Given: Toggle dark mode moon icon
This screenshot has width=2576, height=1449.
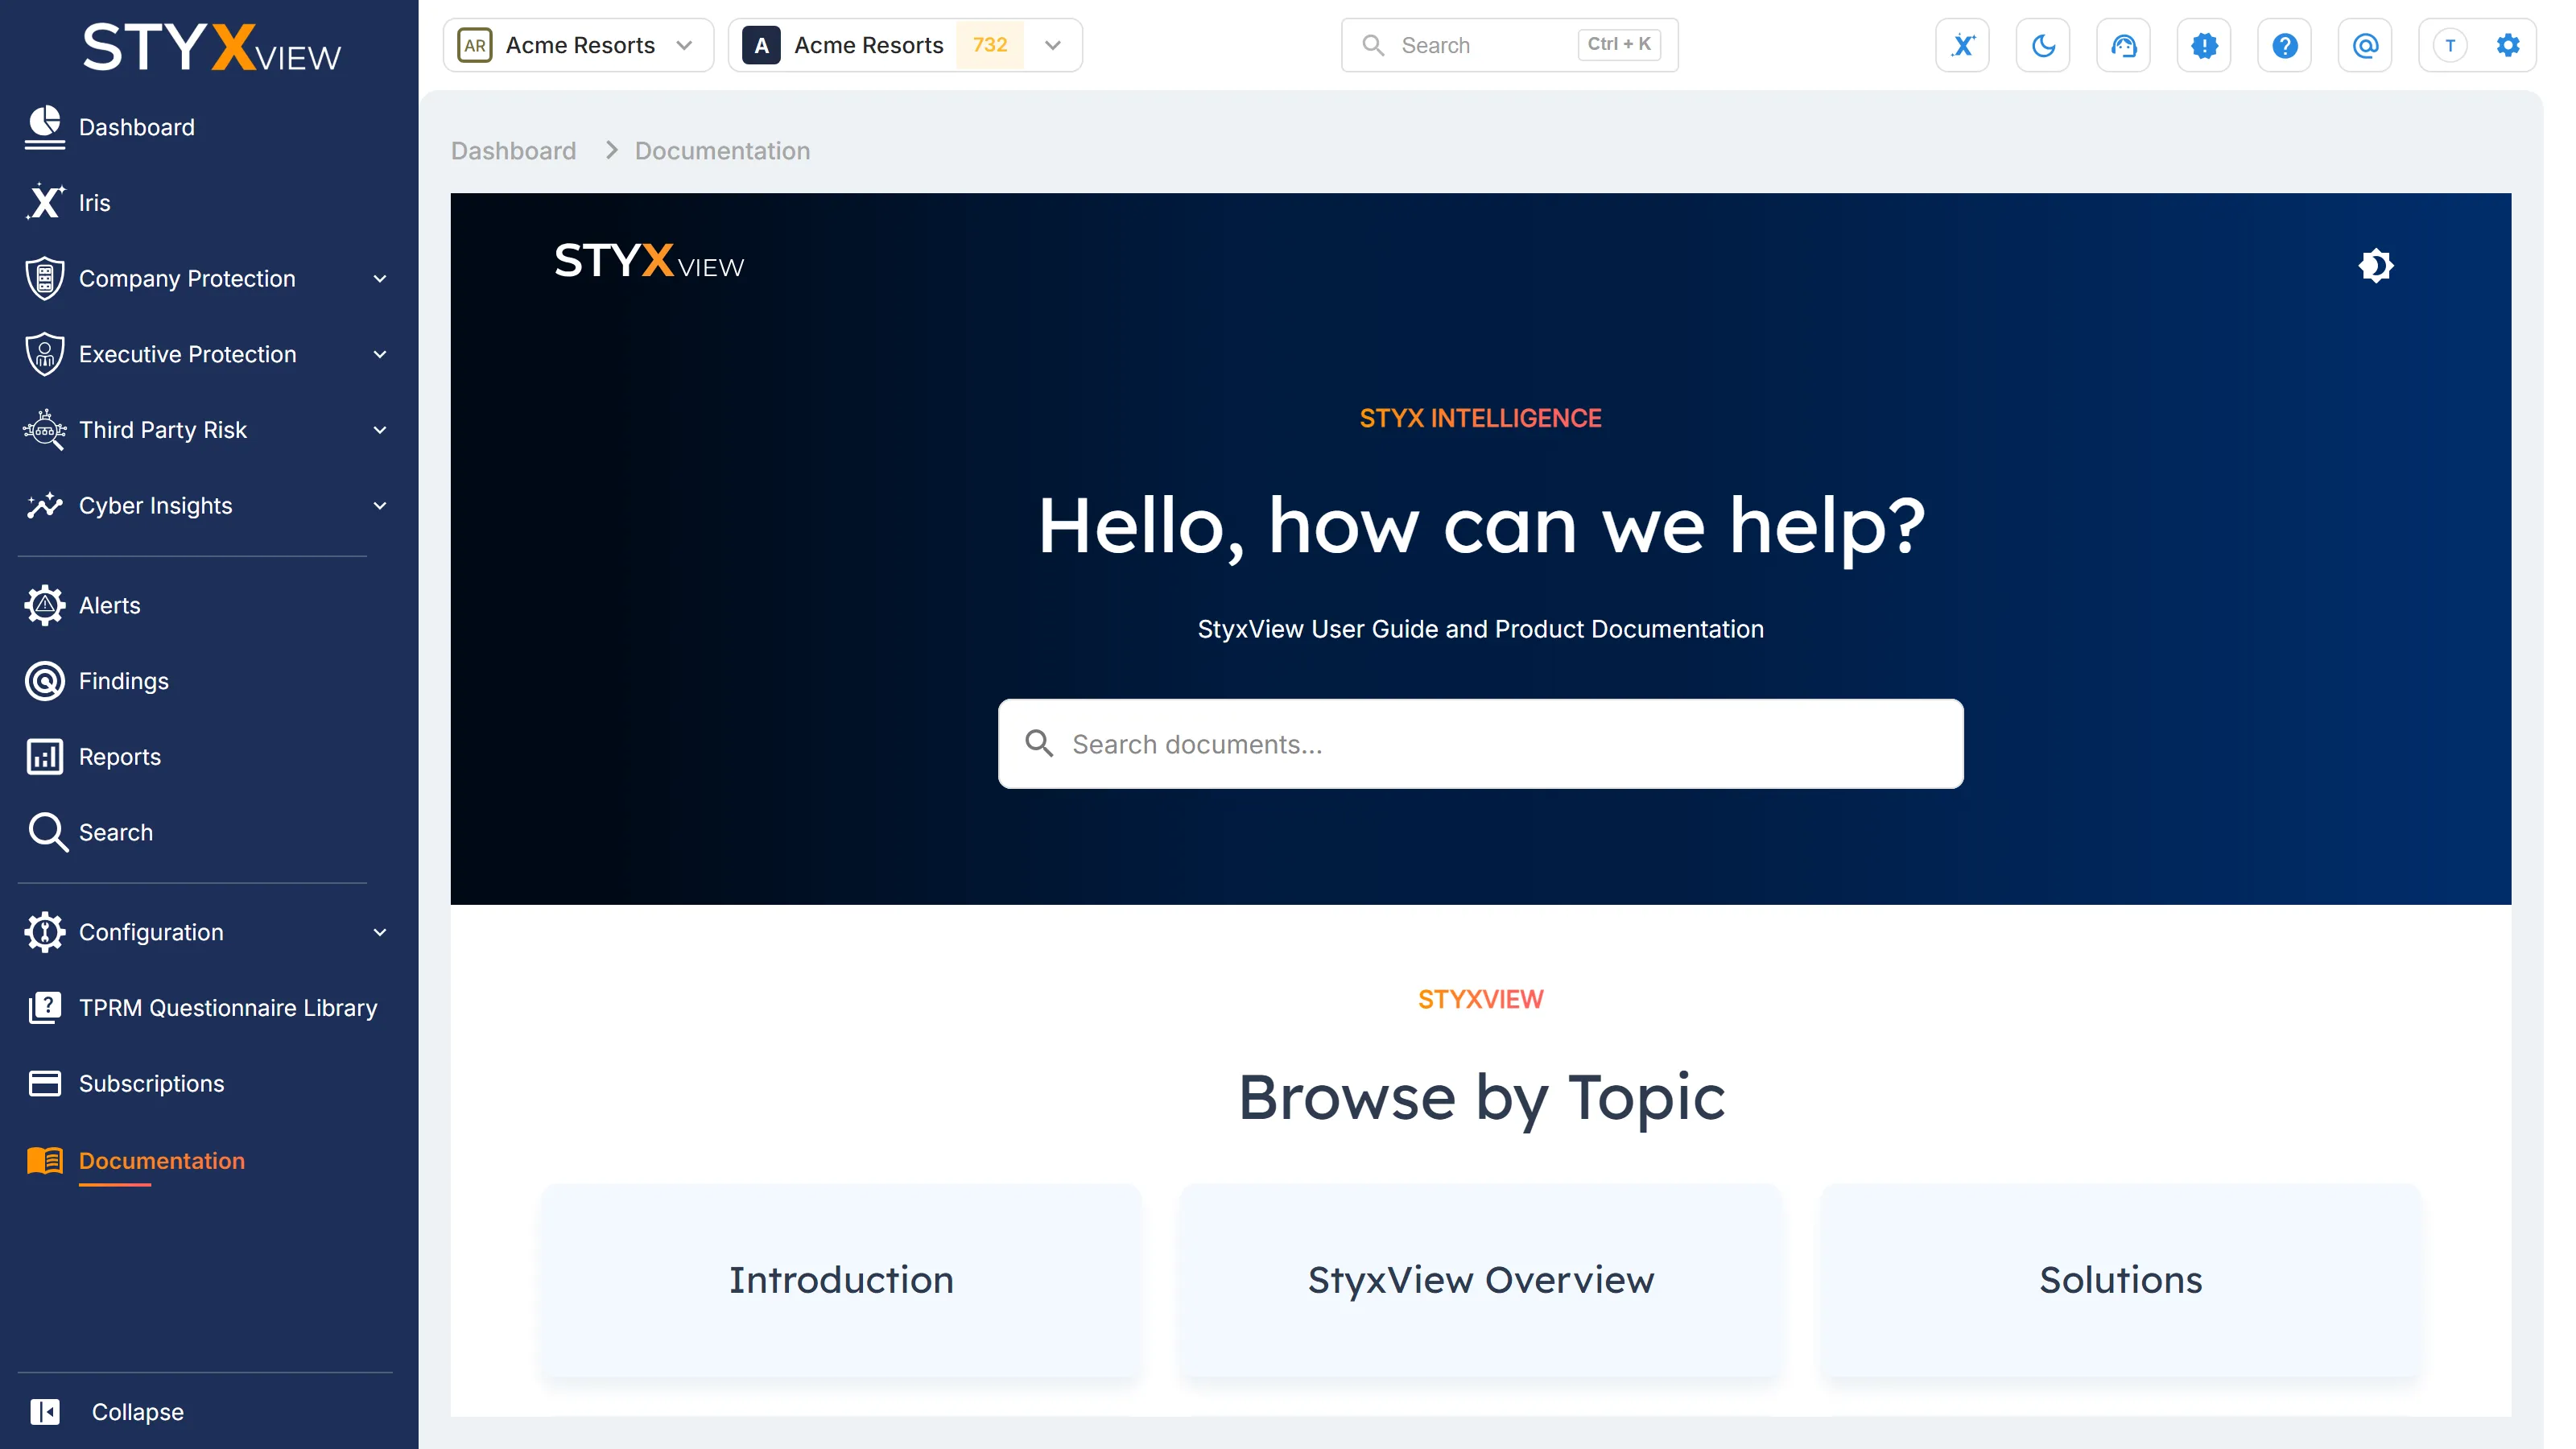Looking at the screenshot, I should pos(2043,45).
